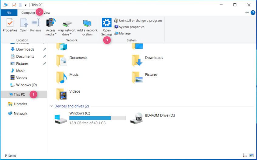The image size is (257, 160).
Task: Pin the ribbon with the pin icon
Action: click(247, 13)
